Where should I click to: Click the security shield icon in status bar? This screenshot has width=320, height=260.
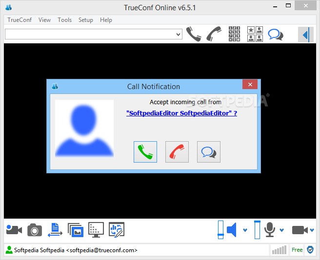pos(310,250)
